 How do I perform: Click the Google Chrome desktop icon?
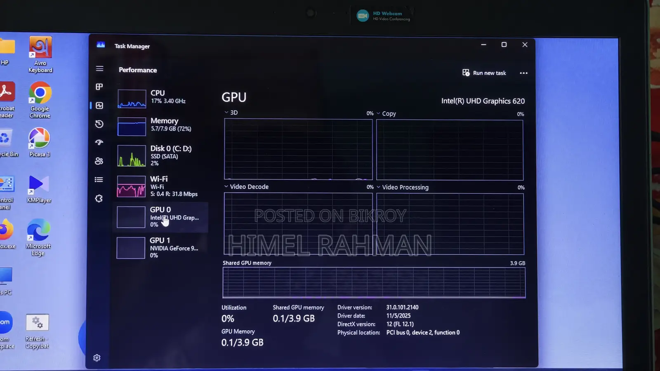coord(40,100)
